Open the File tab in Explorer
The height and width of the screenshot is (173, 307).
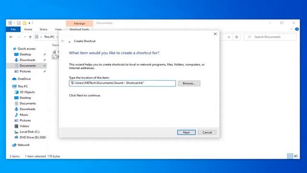tap(13, 29)
